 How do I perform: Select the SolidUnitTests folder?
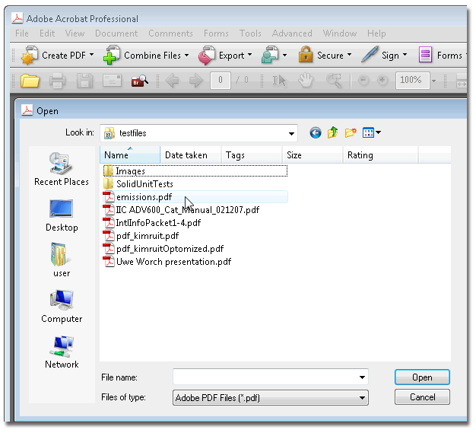(x=138, y=184)
